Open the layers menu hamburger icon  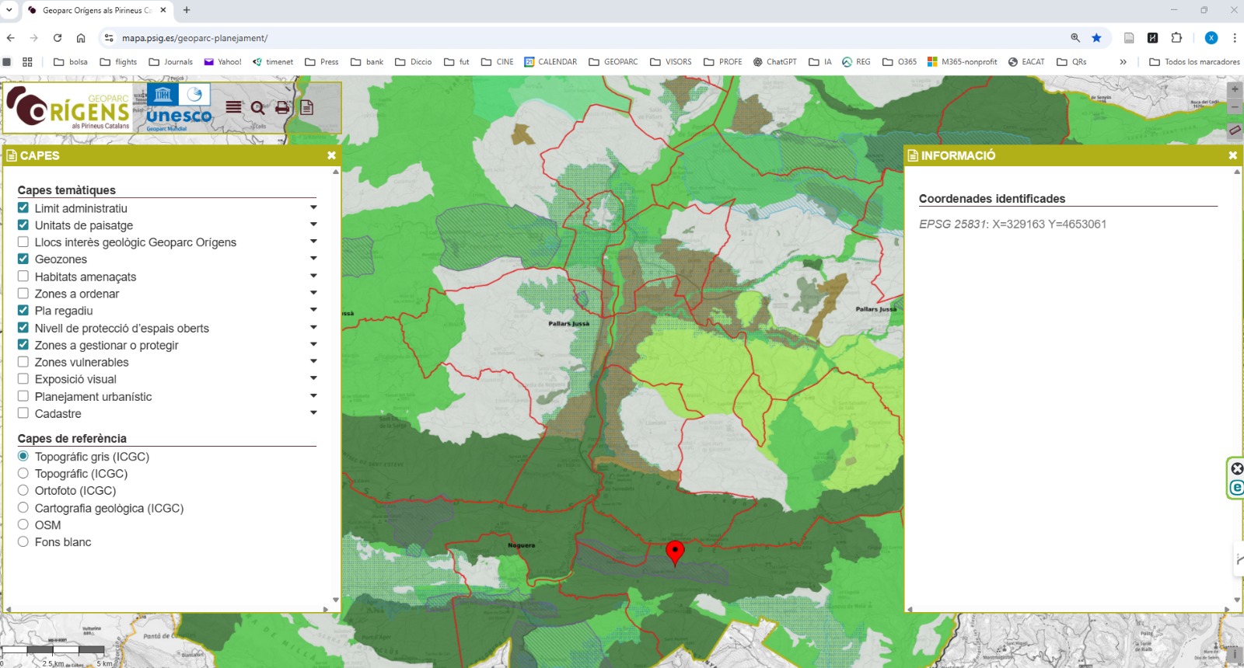(233, 107)
